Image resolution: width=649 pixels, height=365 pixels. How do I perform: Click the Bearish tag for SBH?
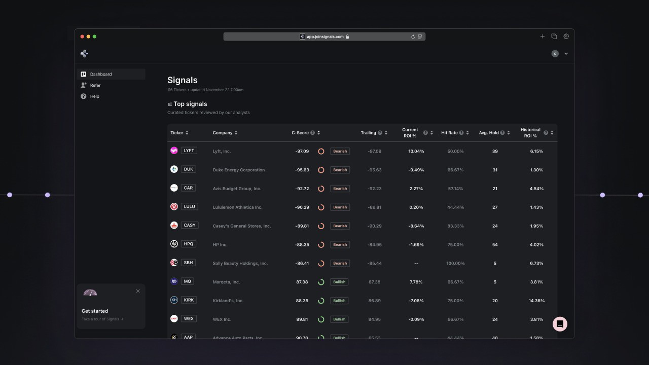point(340,263)
